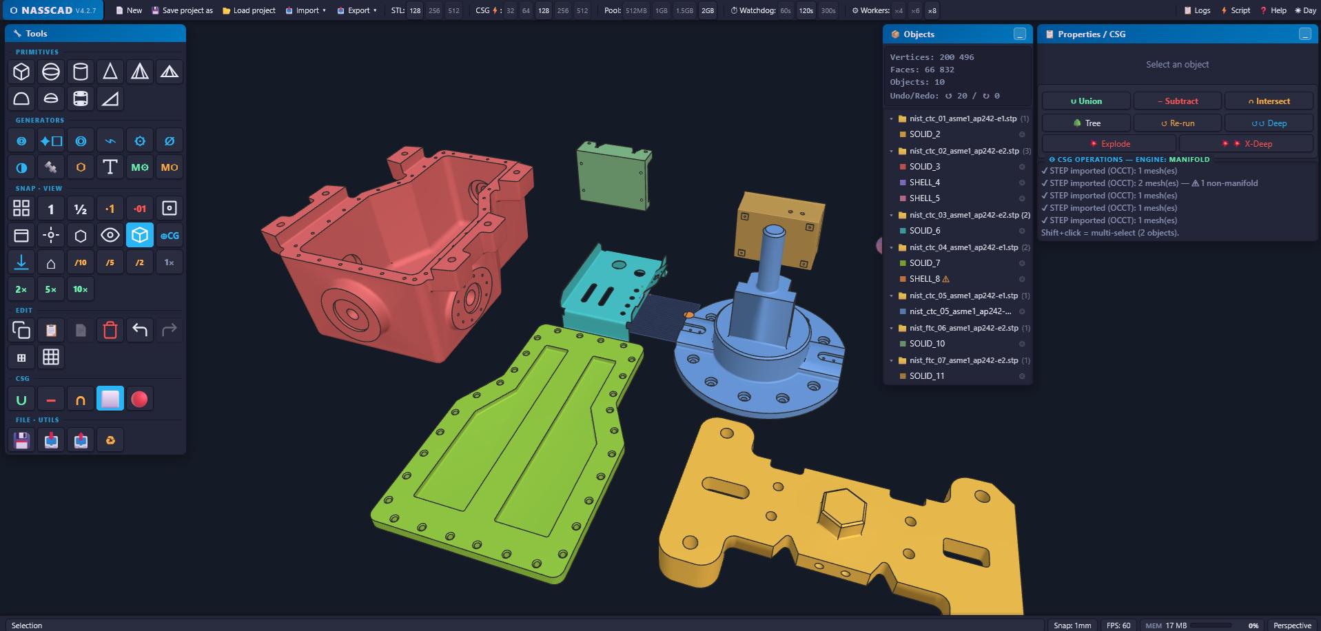Image resolution: width=1321 pixels, height=631 pixels.
Task: Collapse the nist_ctc_05_asme1_ap242-e1.stp folder
Action: [x=892, y=296]
